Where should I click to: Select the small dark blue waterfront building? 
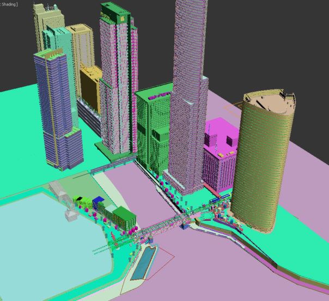click(x=99, y=203)
